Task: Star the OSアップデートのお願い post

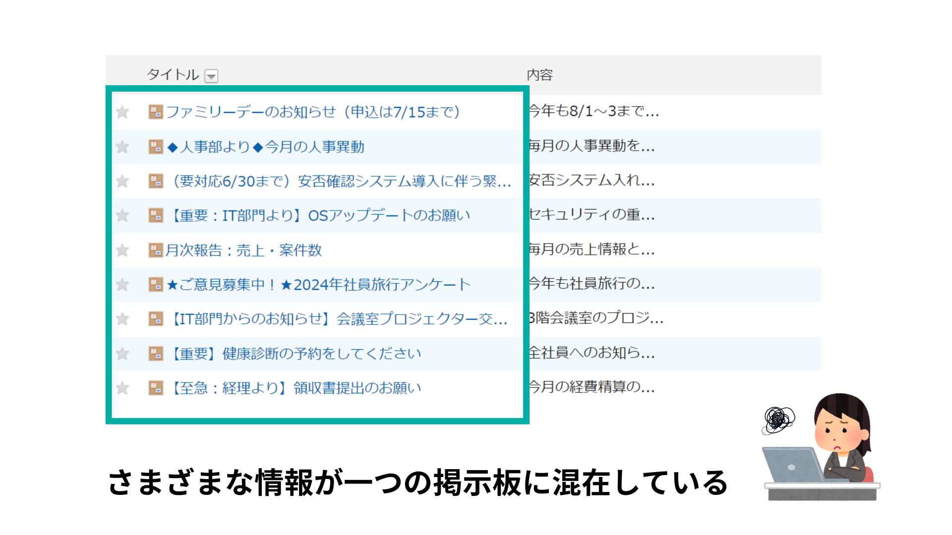Action: click(x=122, y=215)
